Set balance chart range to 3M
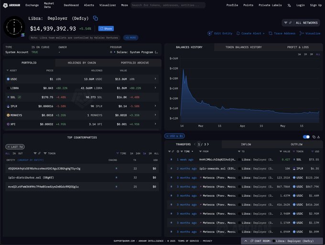 (x=311, y=55)
